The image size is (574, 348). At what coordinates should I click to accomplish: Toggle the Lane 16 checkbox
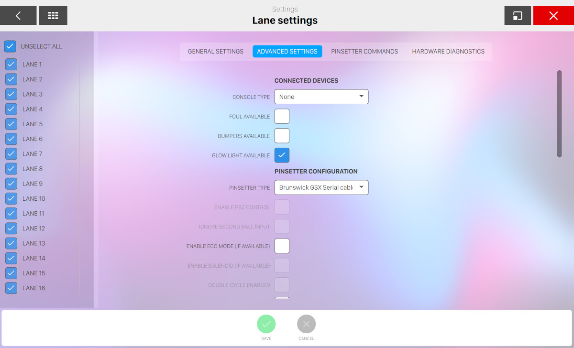11,288
